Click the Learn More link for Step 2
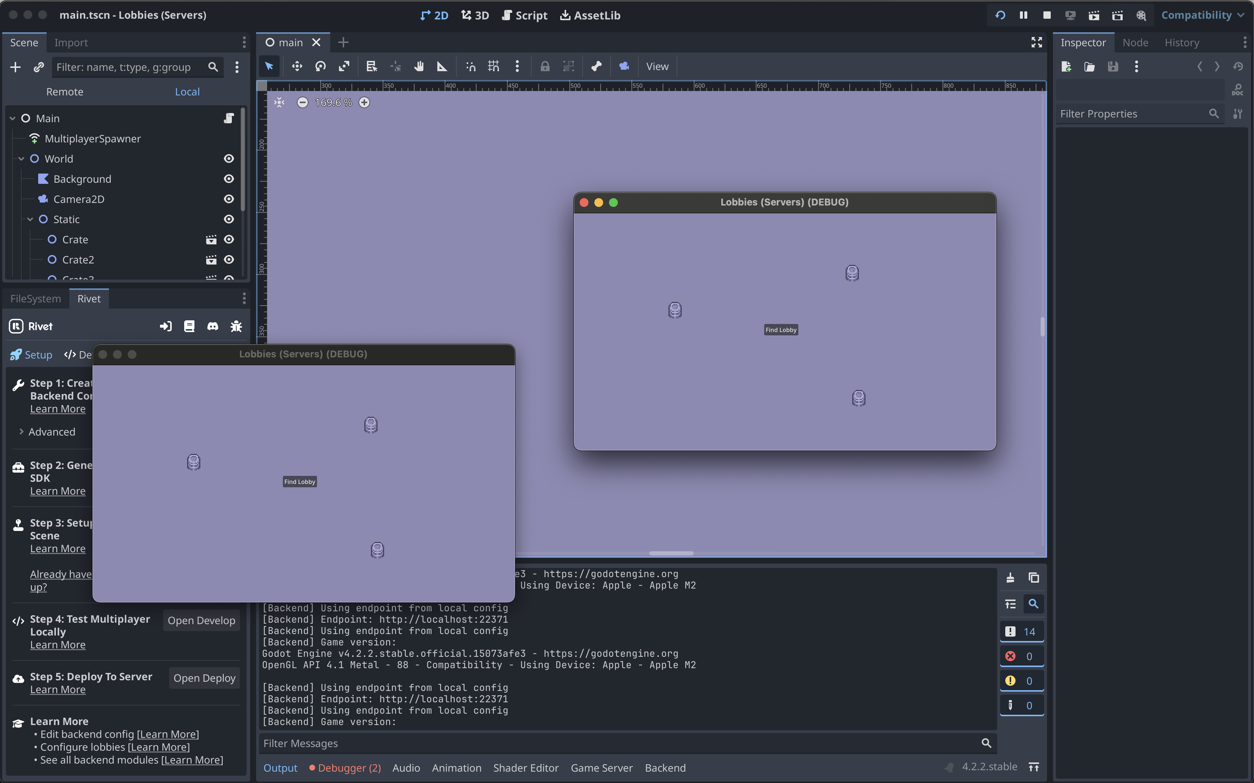This screenshot has width=1254, height=783. (57, 490)
